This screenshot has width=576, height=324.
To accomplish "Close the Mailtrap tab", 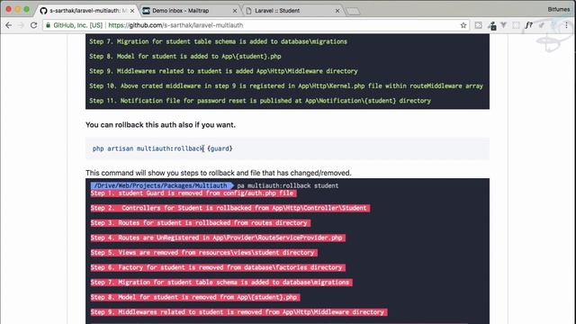I will tap(235, 11).
